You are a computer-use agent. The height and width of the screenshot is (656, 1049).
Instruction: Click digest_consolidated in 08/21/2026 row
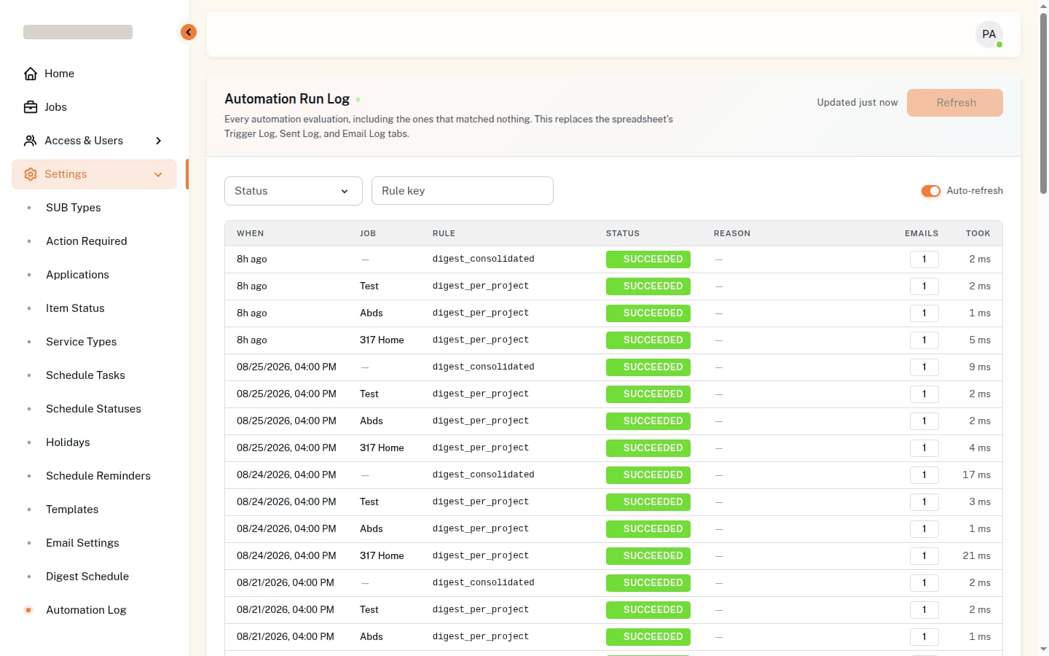point(484,583)
